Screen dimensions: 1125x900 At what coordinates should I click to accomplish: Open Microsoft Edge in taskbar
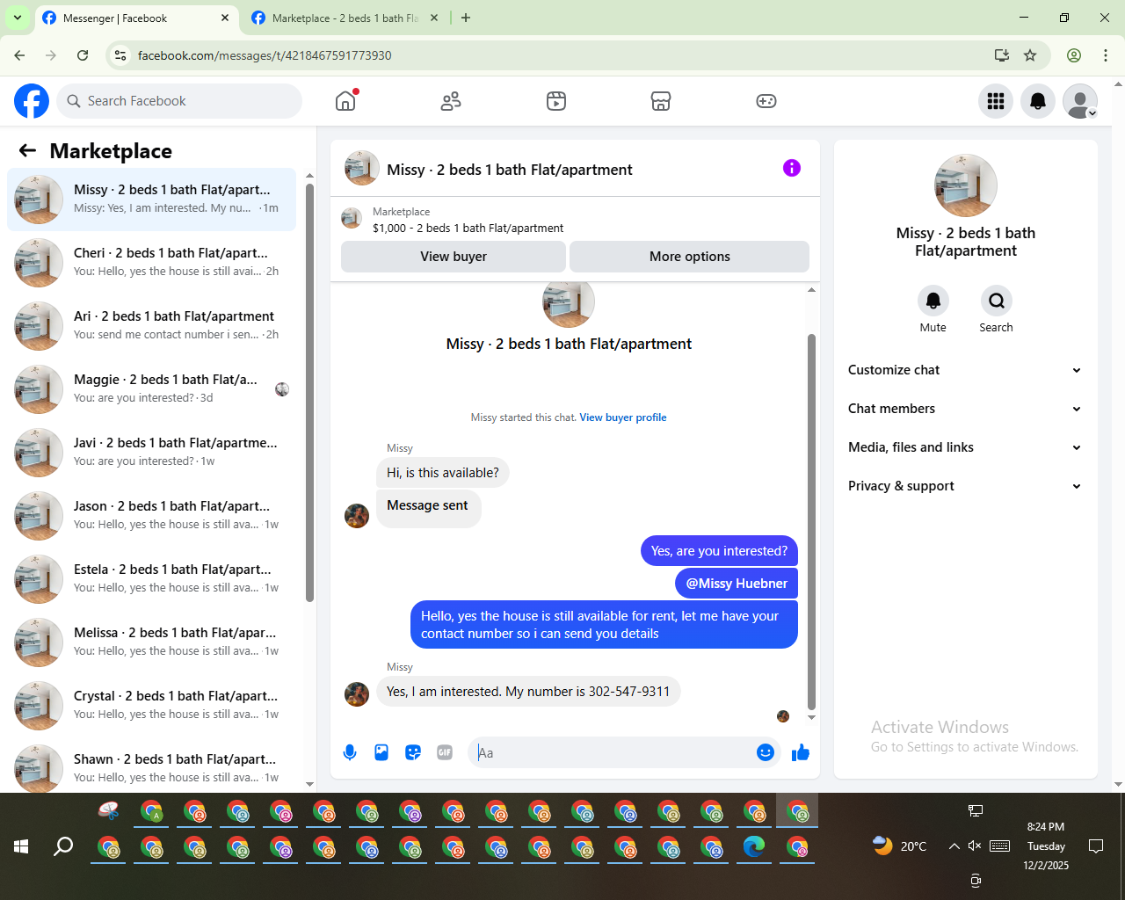click(754, 846)
